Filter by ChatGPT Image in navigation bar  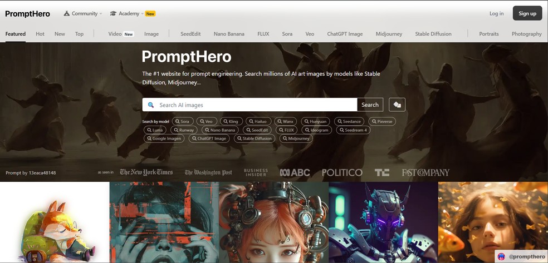[345, 34]
